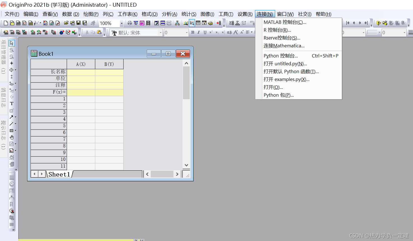Click the new matrix toolbar icon
The height and width of the screenshot is (241, 413).
tap(31, 23)
